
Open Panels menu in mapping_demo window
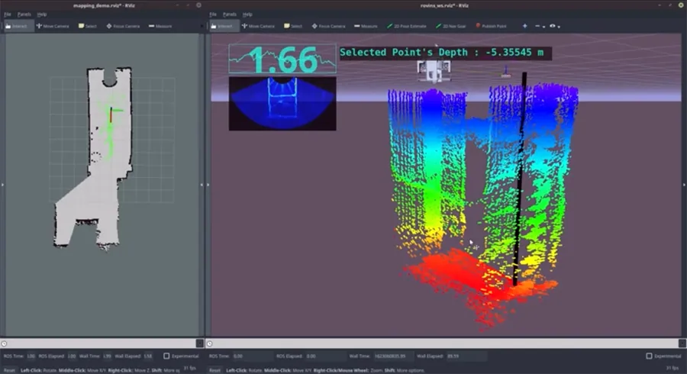pyautogui.click(x=24, y=15)
